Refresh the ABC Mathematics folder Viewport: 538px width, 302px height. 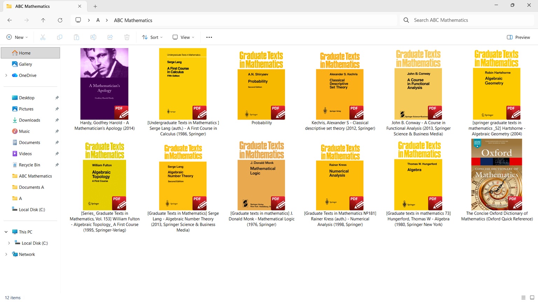60,20
